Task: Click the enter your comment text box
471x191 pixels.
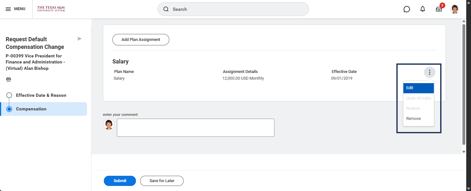Action: tap(195, 128)
